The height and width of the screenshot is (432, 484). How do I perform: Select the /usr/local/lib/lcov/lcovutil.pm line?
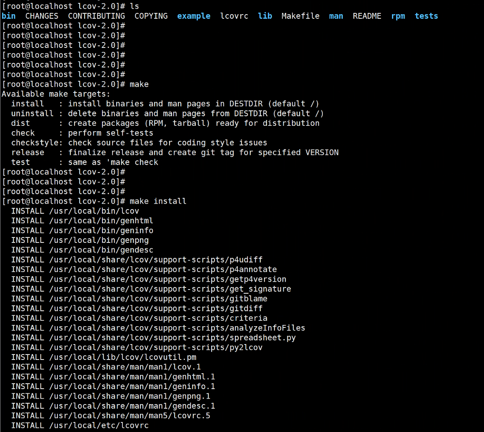(x=122, y=357)
